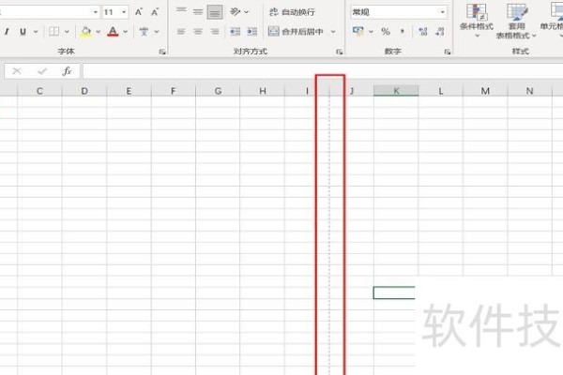Toggle italic formatting

(7, 32)
